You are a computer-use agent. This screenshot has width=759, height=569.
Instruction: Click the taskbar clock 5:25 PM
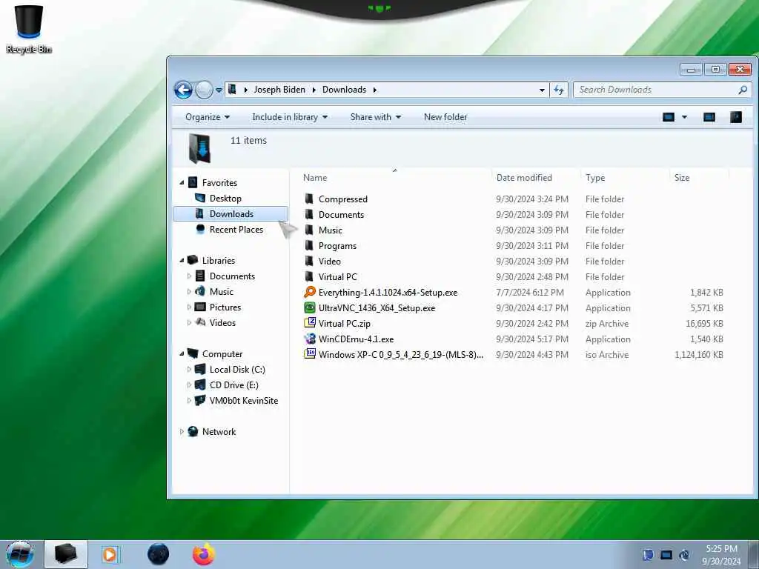[721, 549]
